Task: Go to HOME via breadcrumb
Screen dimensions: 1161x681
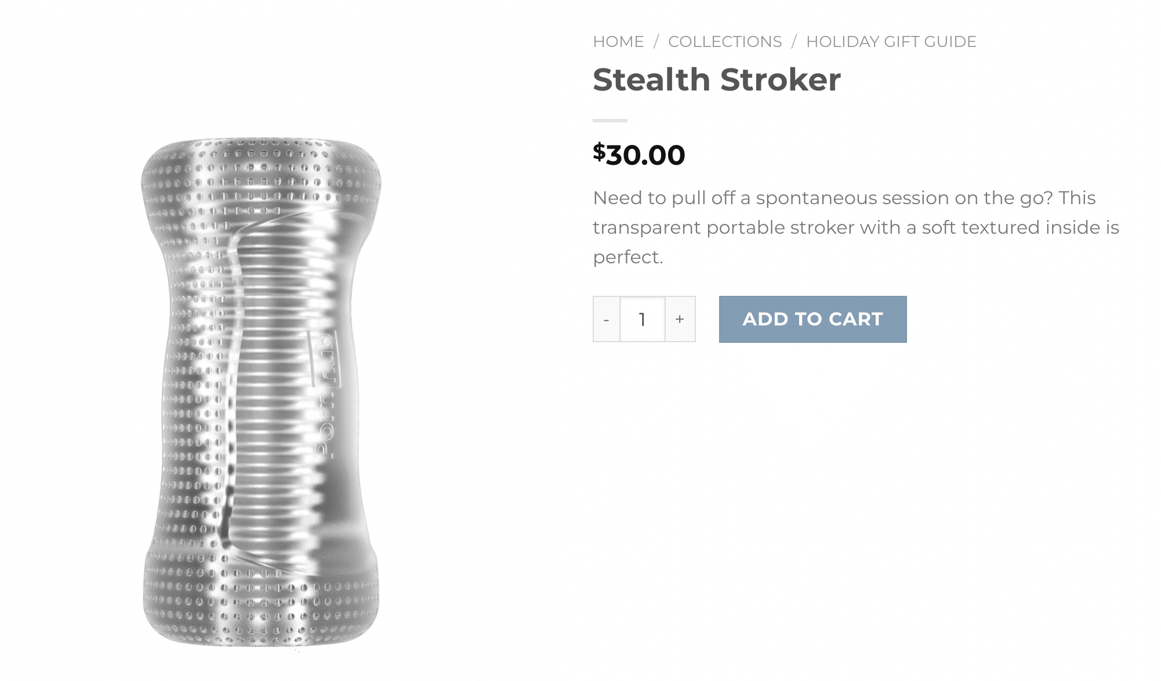Action: (618, 42)
